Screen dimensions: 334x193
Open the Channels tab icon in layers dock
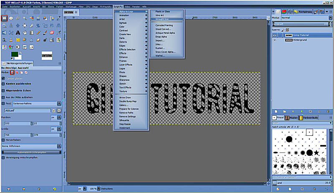[x=284, y=12]
